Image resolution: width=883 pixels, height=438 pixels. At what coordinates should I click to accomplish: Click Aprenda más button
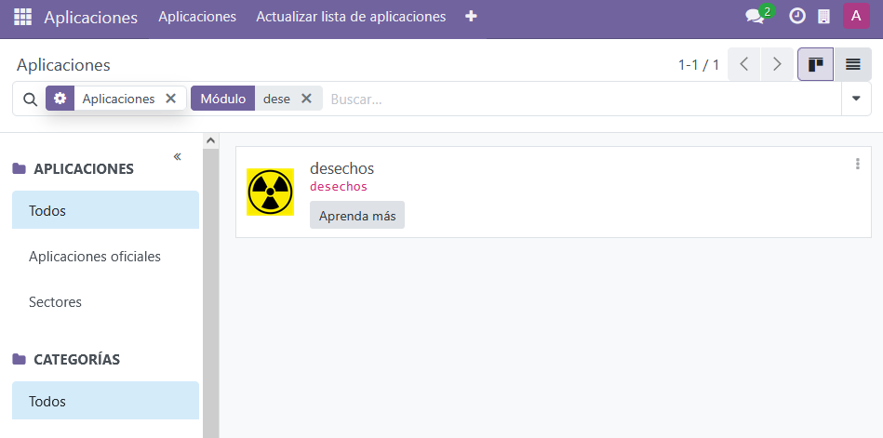[357, 215]
